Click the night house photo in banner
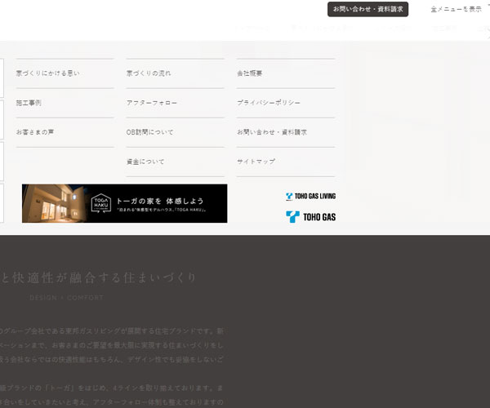This screenshot has width=490, height=408. point(53,203)
